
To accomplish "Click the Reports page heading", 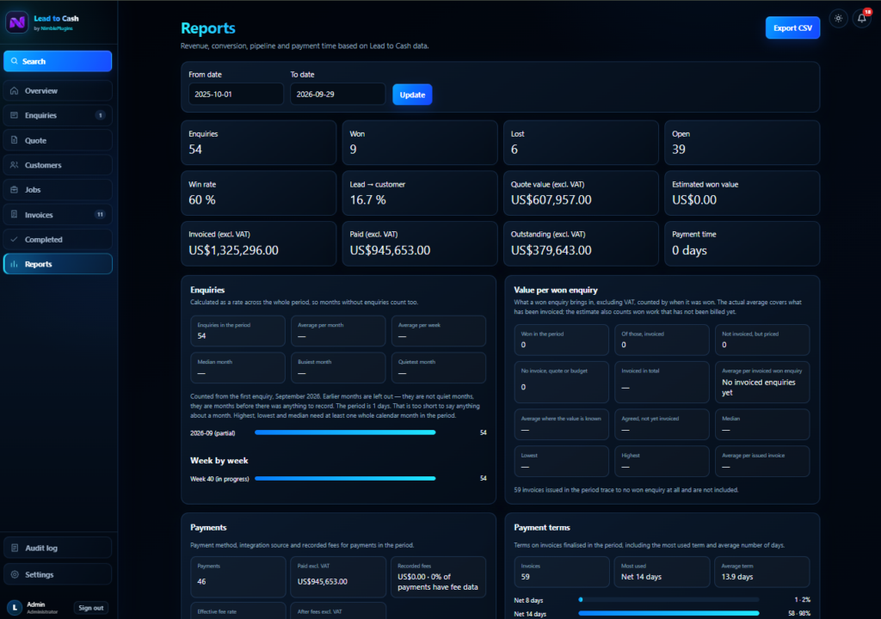I will pyautogui.click(x=208, y=28).
